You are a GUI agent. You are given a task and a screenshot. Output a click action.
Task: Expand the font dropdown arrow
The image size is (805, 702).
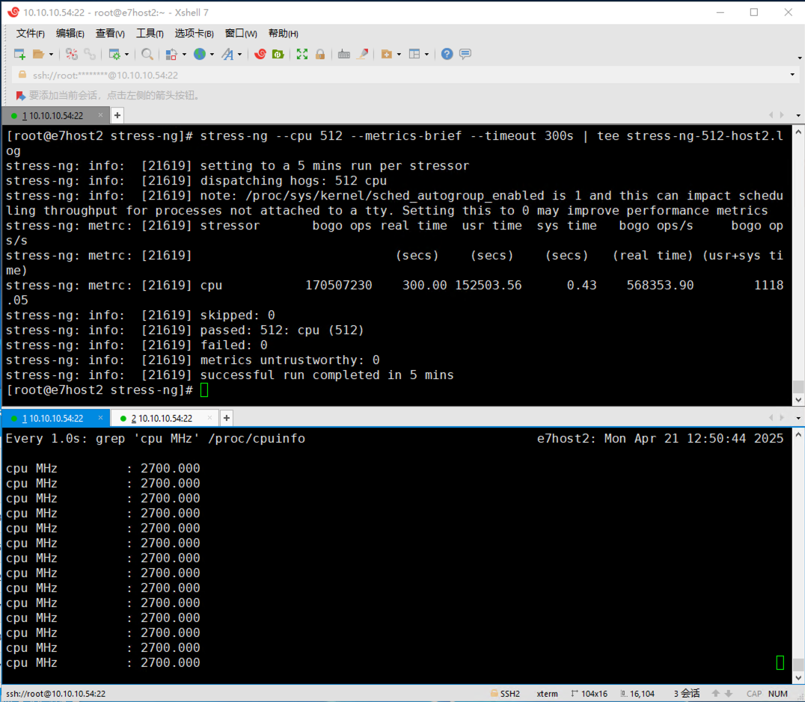point(239,55)
